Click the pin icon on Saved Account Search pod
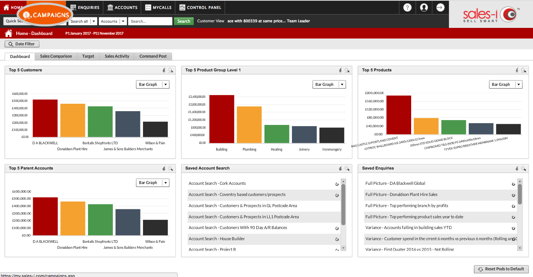533x277 pixels. click(341, 168)
